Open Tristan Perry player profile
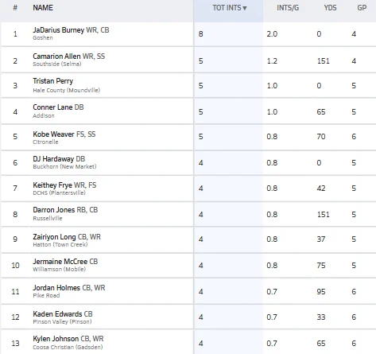The height and width of the screenshot is (354, 376). [53, 81]
